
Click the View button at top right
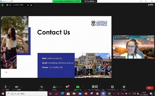click(x=151, y=5)
